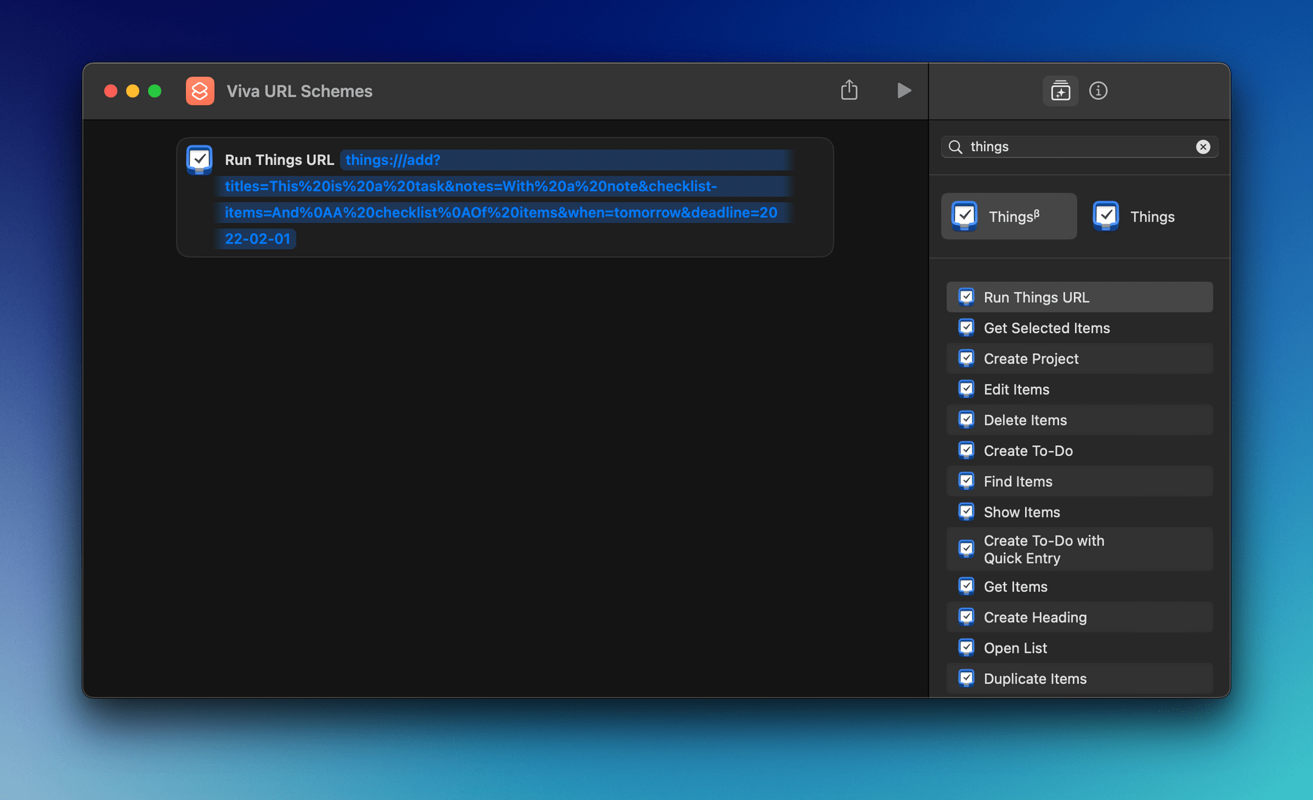The height and width of the screenshot is (800, 1313).
Task: Add the Create Heading action
Action: [x=1080, y=617]
